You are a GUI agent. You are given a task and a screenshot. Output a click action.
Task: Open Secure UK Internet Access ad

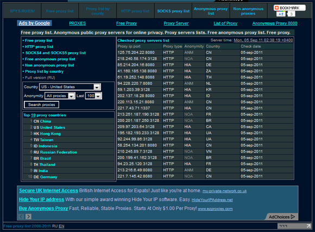click(48, 191)
